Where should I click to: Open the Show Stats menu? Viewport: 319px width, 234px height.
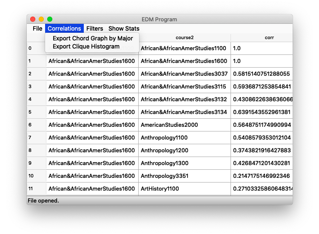click(124, 29)
